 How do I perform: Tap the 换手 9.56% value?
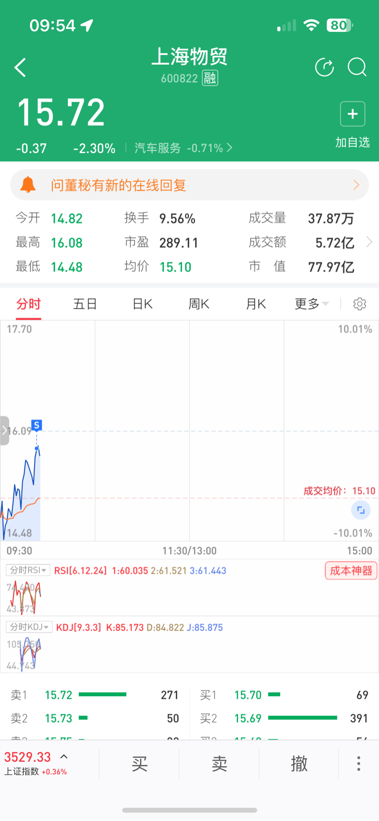(177, 218)
